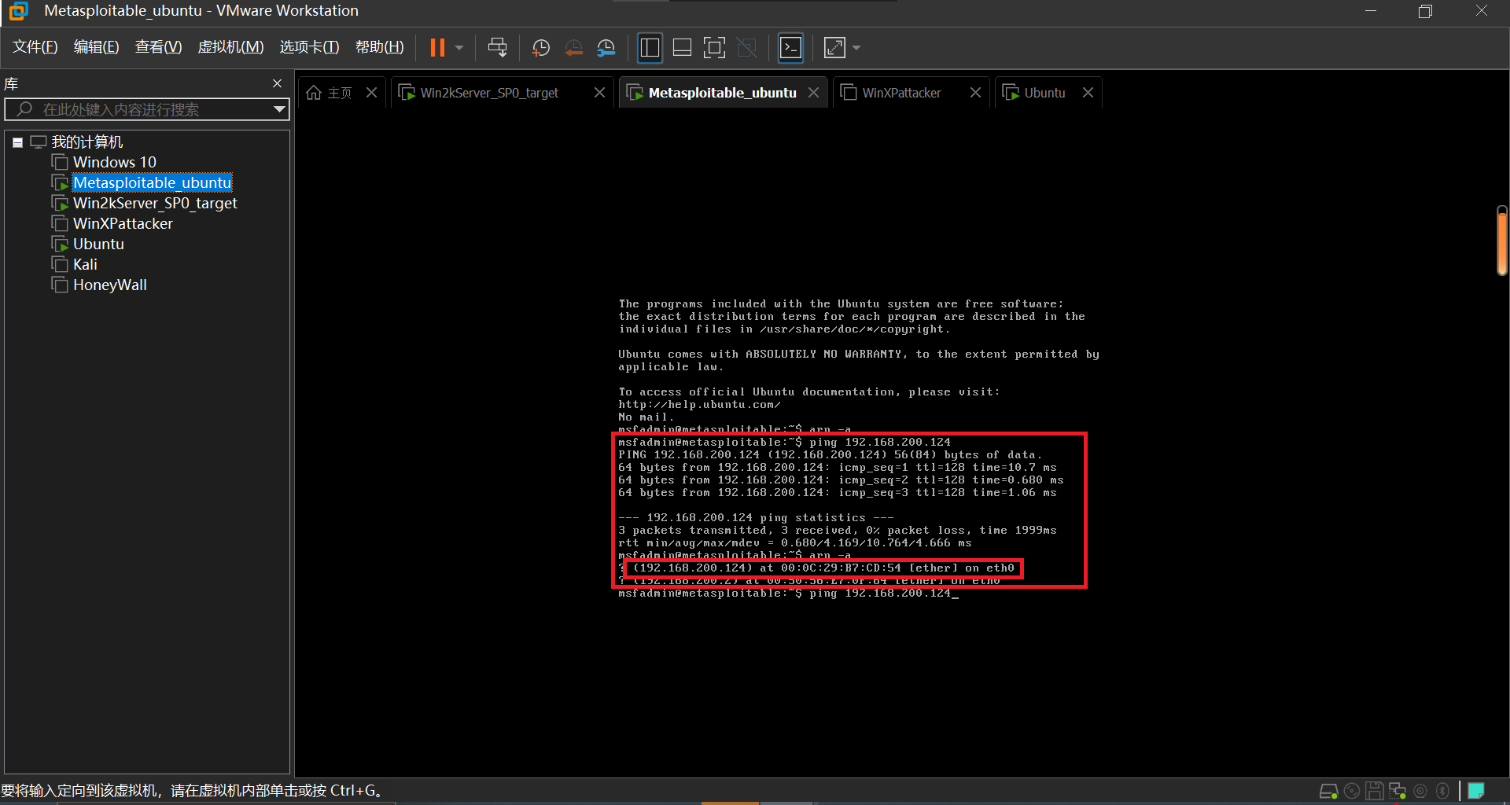Image resolution: width=1510 pixels, height=805 pixels.
Task: Toggle the thumbnail bar view
Action: (x=683, y=48)
